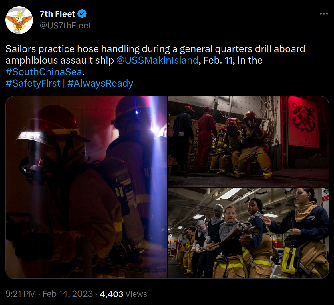The image size is (334, 305).
Task: Visit the @US7thFleet handle
Action: (x=65, y=26)
